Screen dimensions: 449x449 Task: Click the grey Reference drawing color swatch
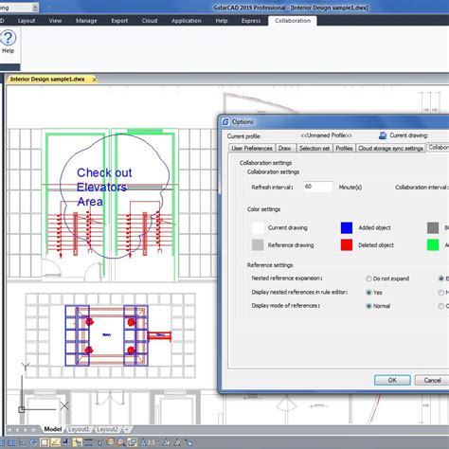[258, 245]
